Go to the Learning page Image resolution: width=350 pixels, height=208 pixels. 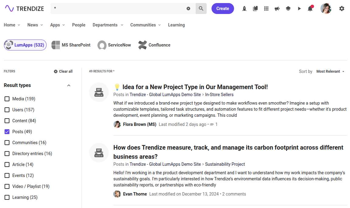point(176,25)
